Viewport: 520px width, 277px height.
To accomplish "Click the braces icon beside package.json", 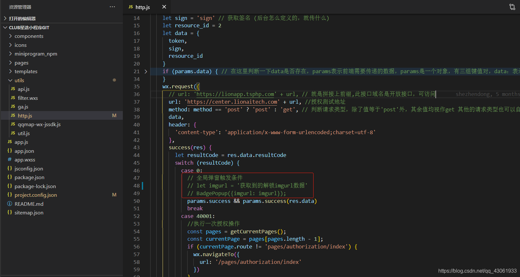I will click(x=10, y=177).
